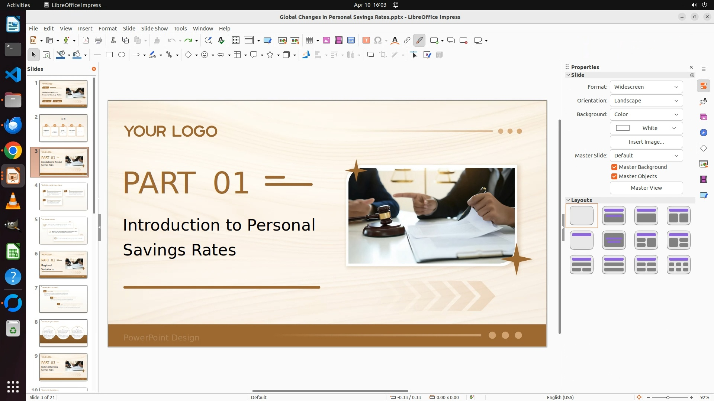Click the Display Grid toolbar icon
This screenshot has height=401, width=714.
[235, 40]
